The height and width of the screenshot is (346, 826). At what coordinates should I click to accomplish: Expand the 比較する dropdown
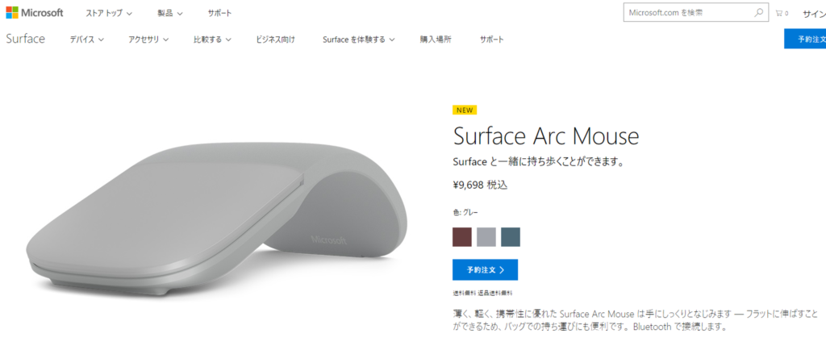tap(212, 40)
